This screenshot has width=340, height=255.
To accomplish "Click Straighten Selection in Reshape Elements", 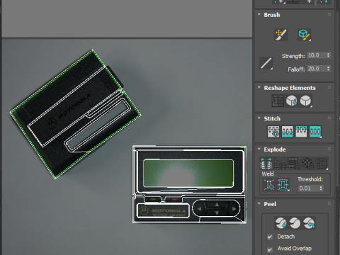I will pyautogui.click(x=278, y=101).
